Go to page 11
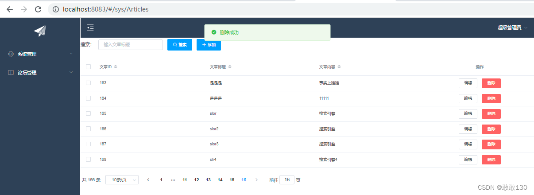 pos(185,180)
